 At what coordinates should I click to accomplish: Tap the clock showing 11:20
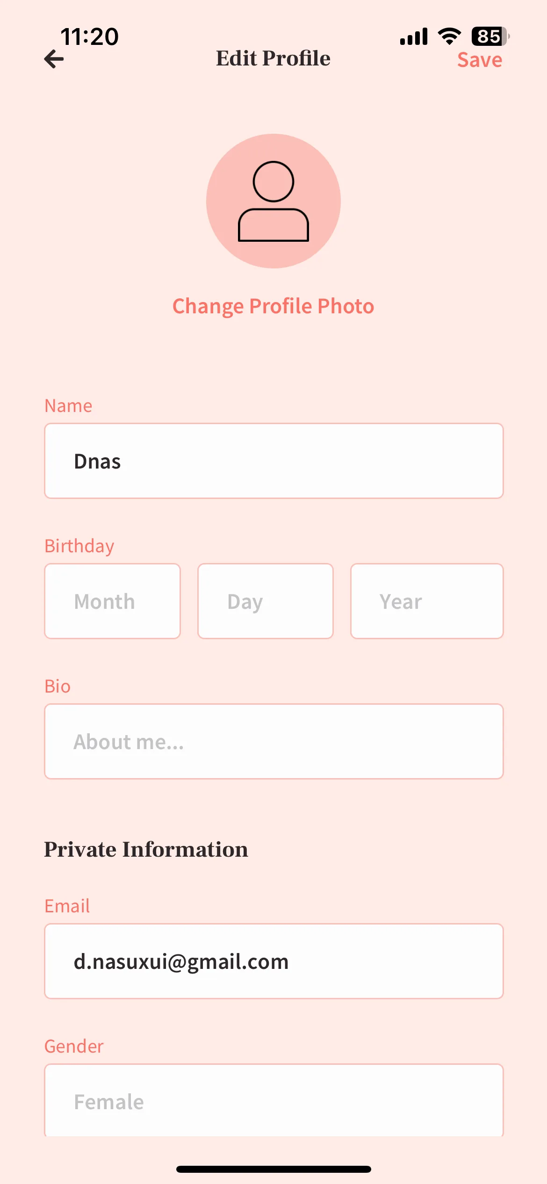coord(90,36)
